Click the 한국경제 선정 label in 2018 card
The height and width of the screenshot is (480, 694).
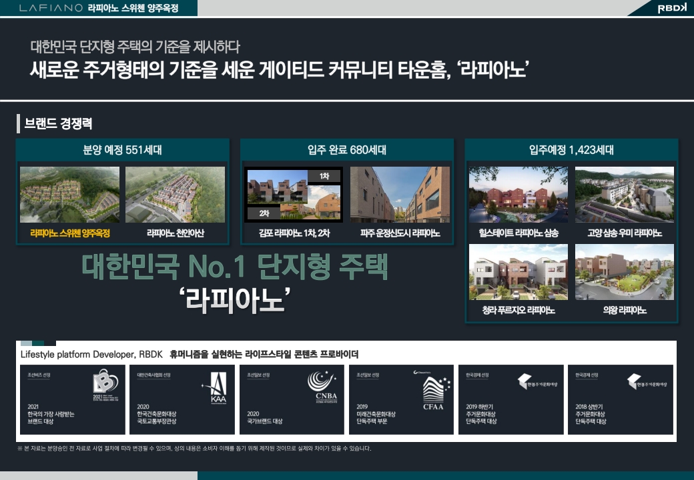click(587, 375)
